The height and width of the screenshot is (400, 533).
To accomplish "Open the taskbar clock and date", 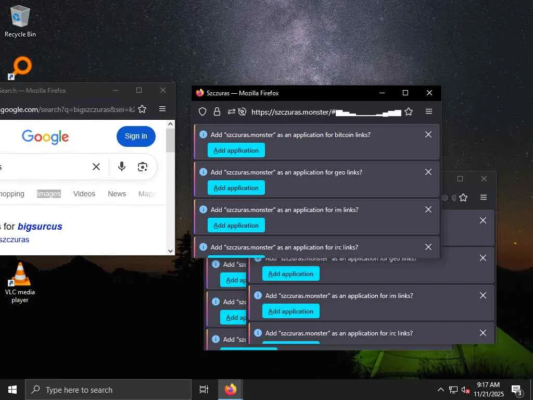I will [x=488, y=390].
